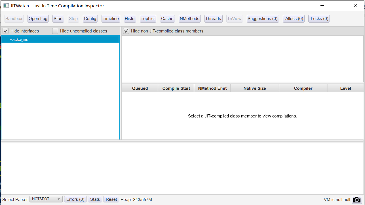
Task: Open the TopList window
Action: click(x=148, y=19)
